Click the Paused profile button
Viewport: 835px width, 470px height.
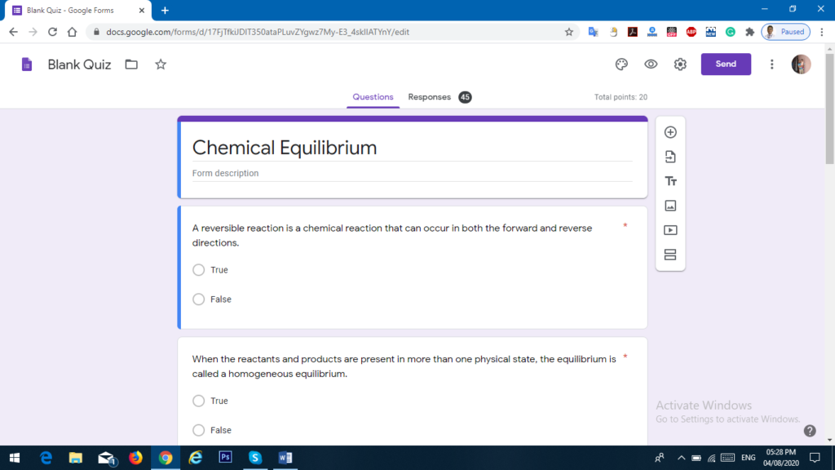point(786,32)
